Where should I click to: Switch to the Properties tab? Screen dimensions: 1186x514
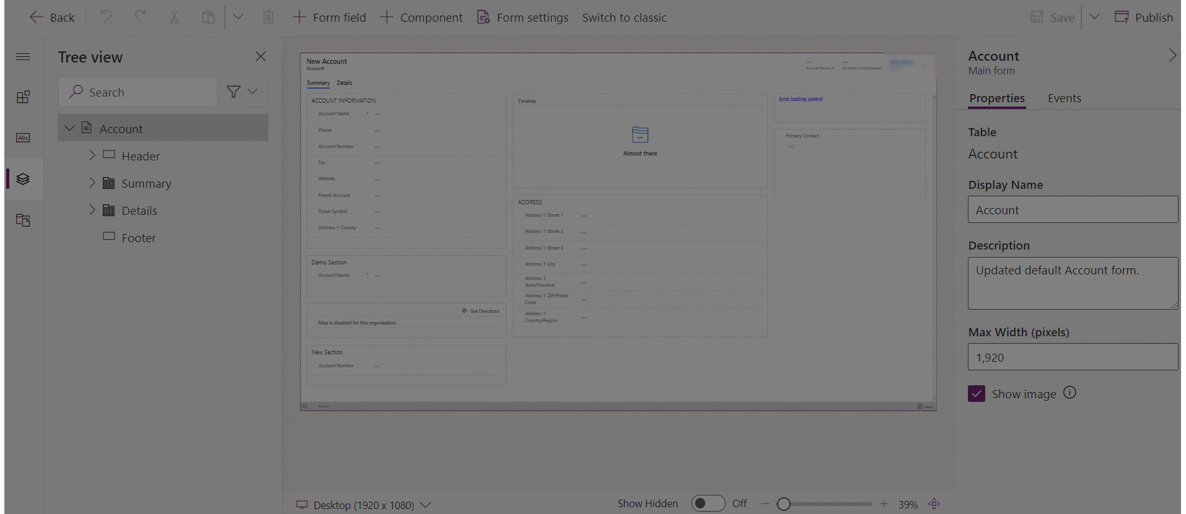(996, 98)
